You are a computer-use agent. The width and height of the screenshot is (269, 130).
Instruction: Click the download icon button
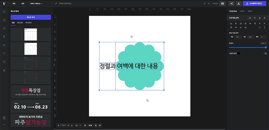[239, 4]
